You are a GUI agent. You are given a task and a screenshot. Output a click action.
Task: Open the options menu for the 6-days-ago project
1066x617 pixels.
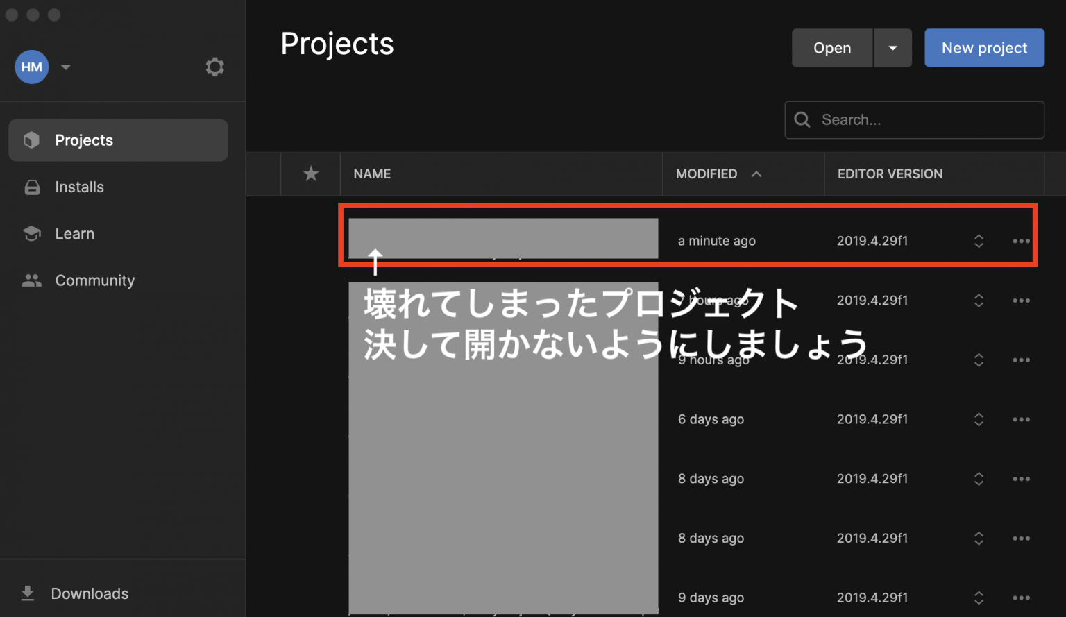1021,419
